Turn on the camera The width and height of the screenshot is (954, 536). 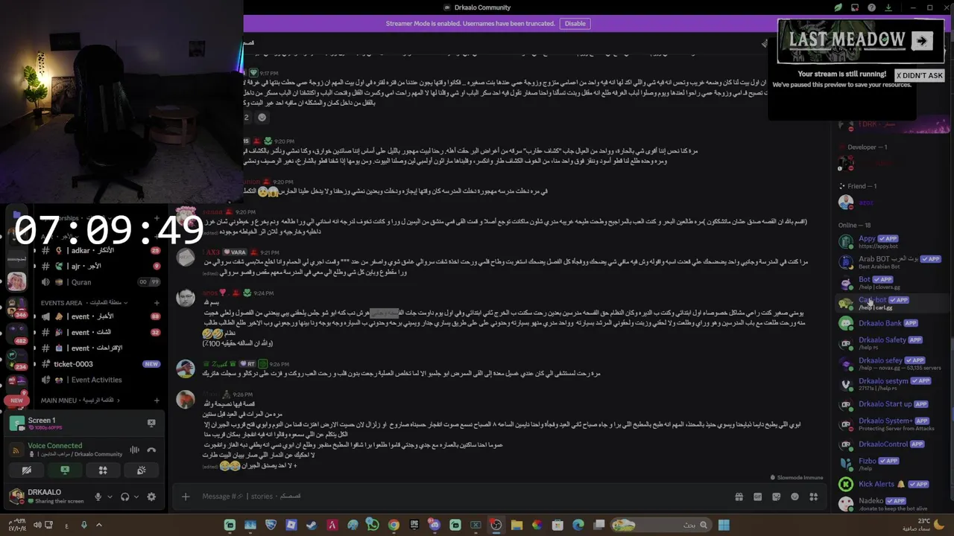[26, 470]
